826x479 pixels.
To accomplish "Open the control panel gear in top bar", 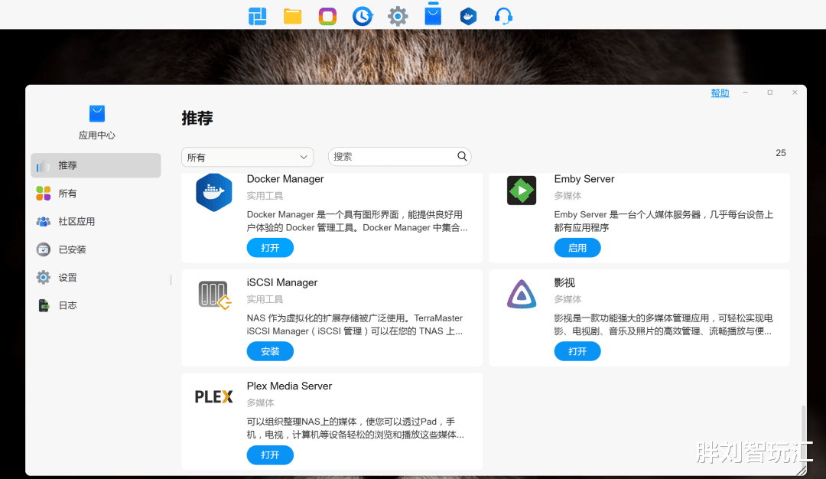I will (398, 16).
